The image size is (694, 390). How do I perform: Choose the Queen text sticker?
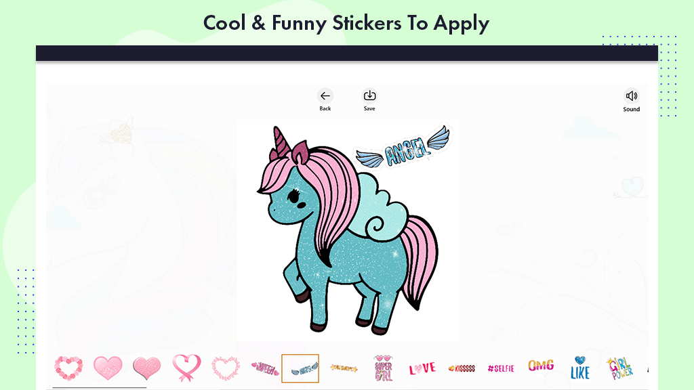click(x=265, y=368)
